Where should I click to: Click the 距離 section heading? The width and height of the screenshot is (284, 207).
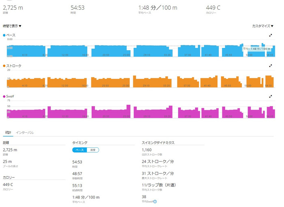[6, 142]
